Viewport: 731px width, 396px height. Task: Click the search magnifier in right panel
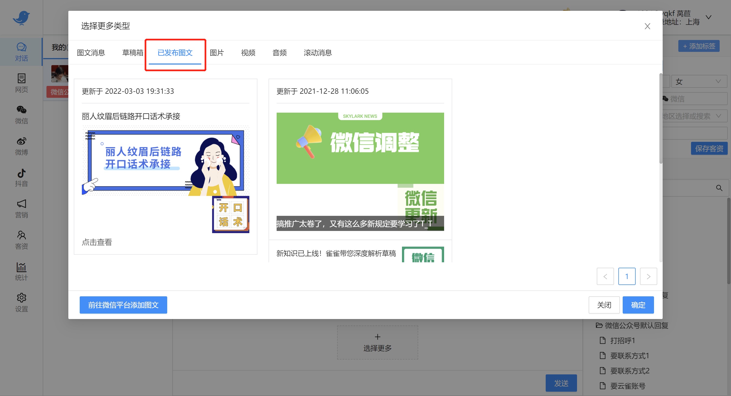(719, 187)
